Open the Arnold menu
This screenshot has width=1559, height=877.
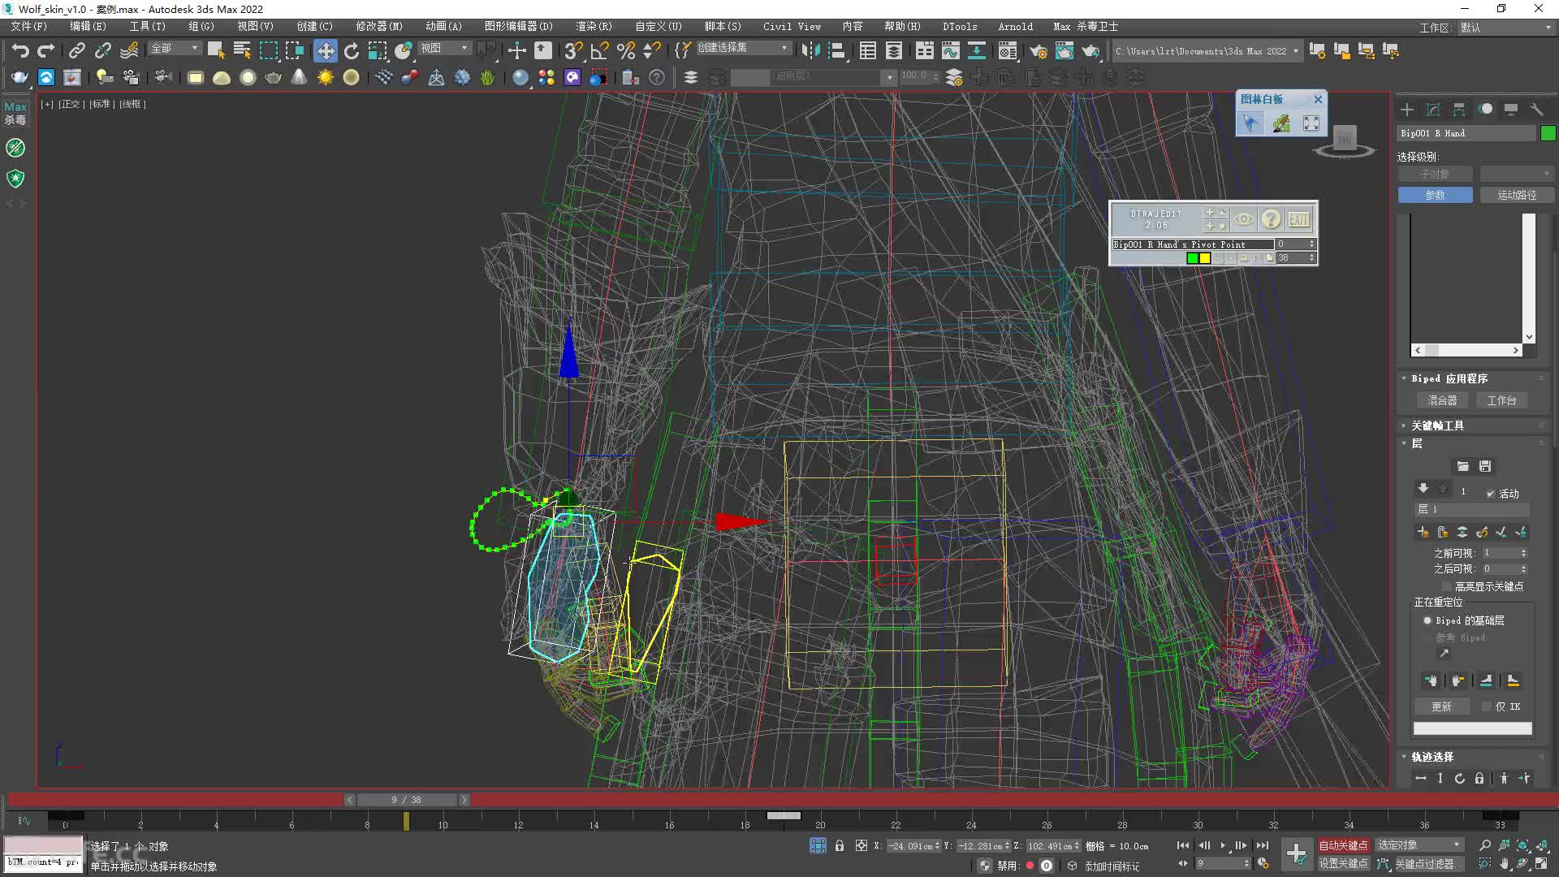(x=1015, y=27)
